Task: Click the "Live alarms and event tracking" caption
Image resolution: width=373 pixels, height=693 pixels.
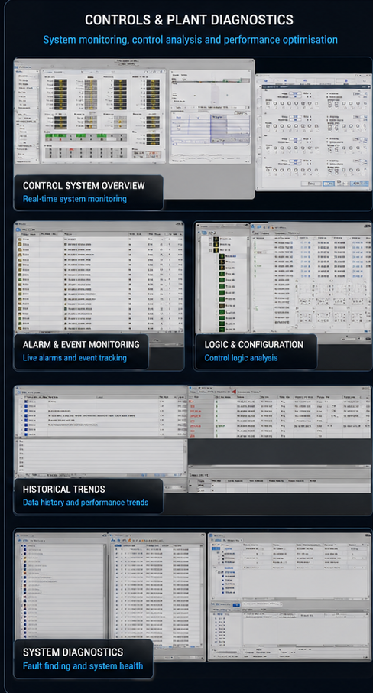Action: 75,358
